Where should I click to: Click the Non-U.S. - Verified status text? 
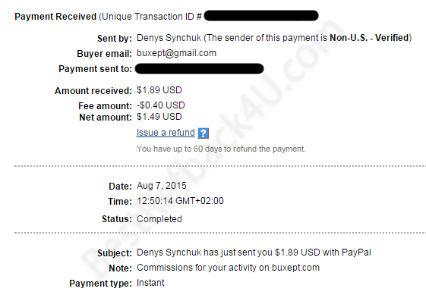pos(369,38)
